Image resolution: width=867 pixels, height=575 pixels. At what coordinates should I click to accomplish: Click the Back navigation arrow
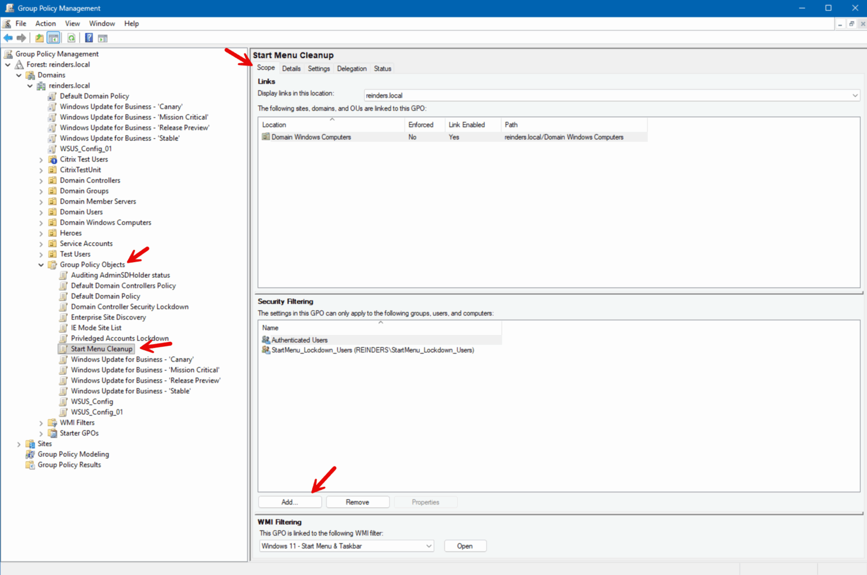tap(7, 37)
